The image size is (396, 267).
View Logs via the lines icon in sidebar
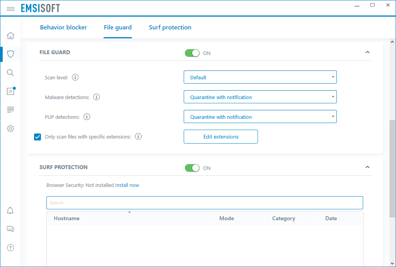10,110
